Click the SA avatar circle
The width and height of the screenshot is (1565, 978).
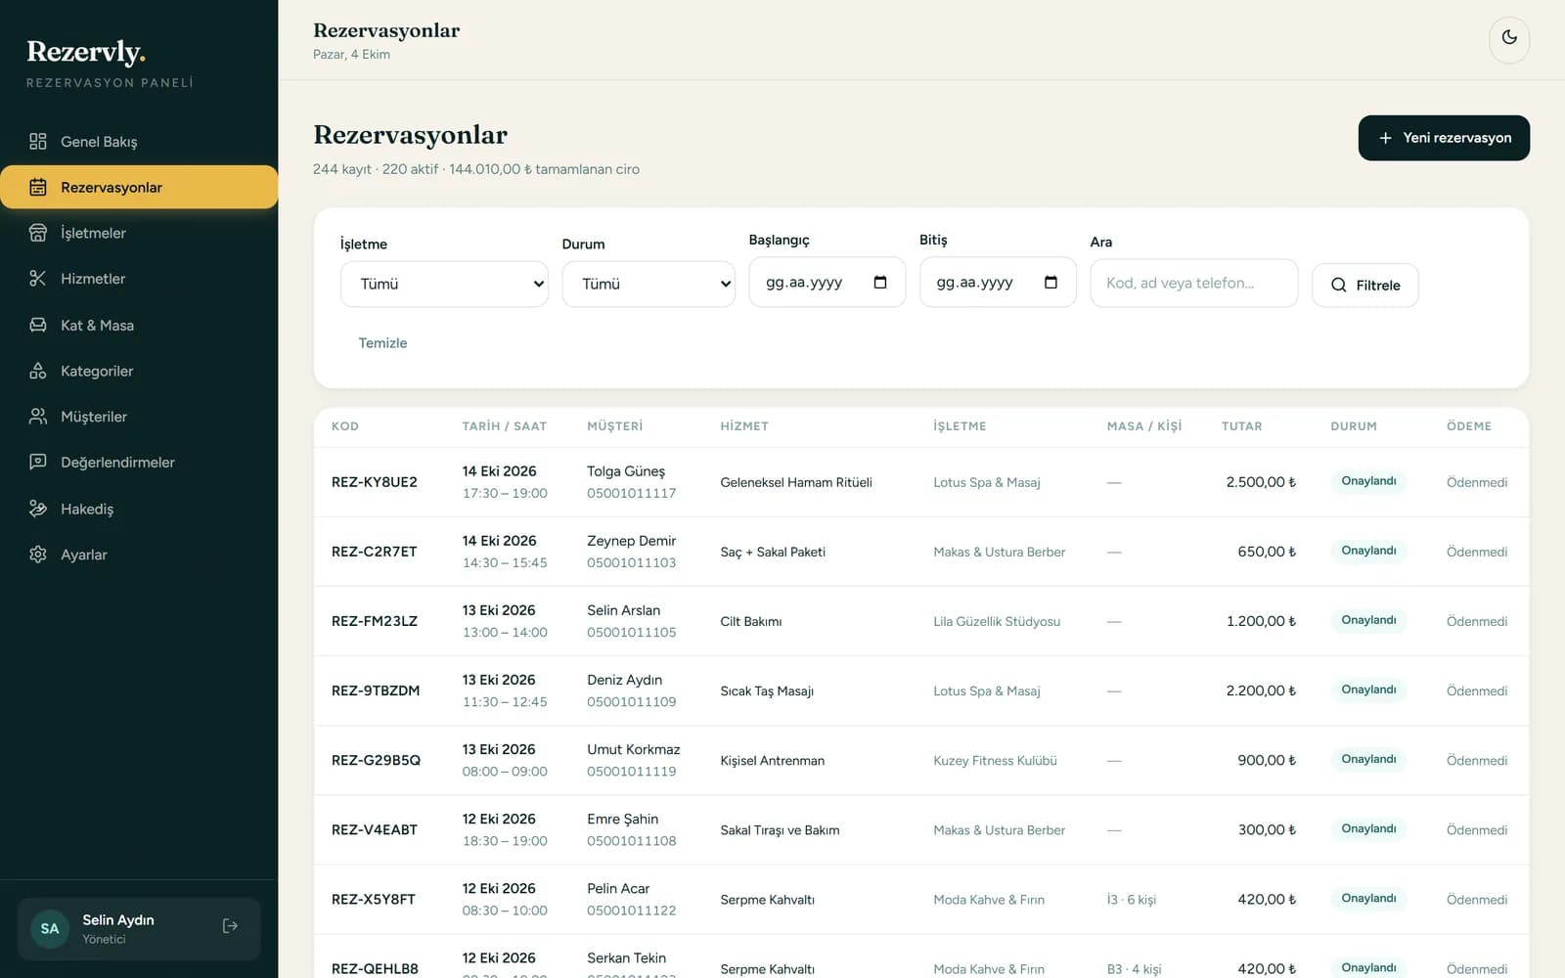(50, 928)
